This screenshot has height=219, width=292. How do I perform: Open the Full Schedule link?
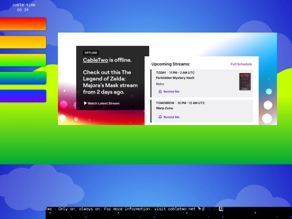click(241, 64)
